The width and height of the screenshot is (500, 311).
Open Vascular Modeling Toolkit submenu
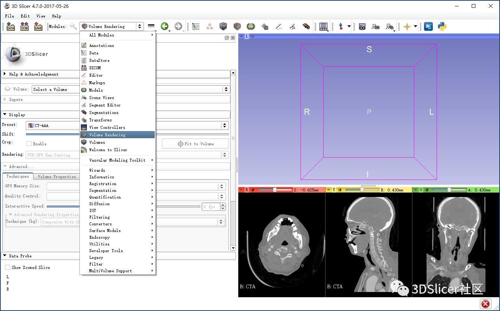pos(117,160)
